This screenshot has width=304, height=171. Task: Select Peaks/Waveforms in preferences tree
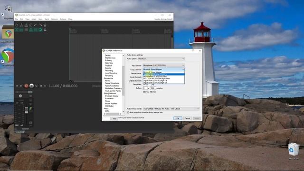click(x=112, y=83)
